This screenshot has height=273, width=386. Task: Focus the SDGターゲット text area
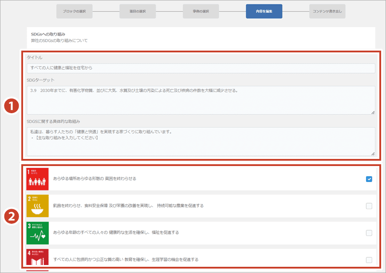[201, 100]
